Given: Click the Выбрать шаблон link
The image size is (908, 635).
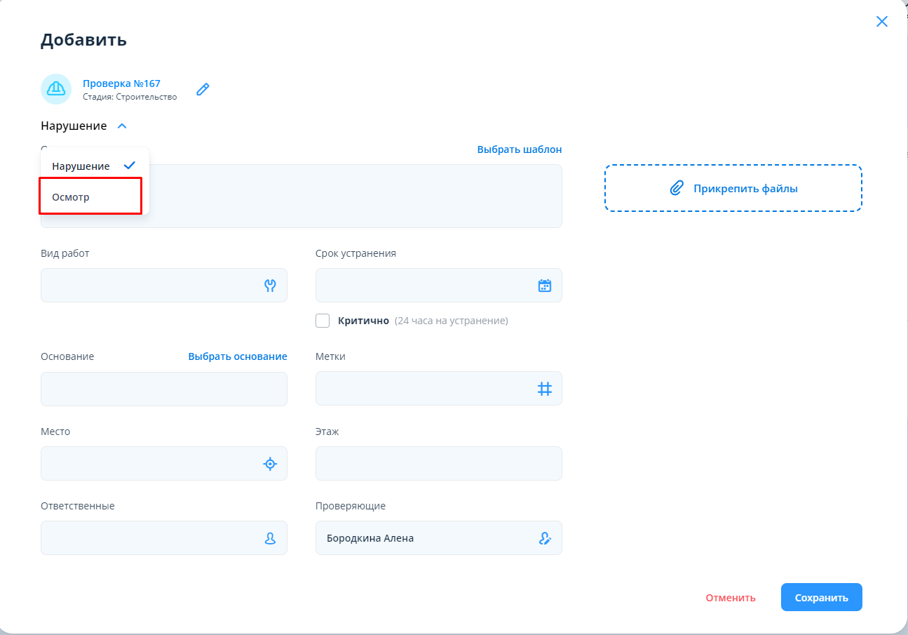Looking at the screenshot, I should click(519, 149).
